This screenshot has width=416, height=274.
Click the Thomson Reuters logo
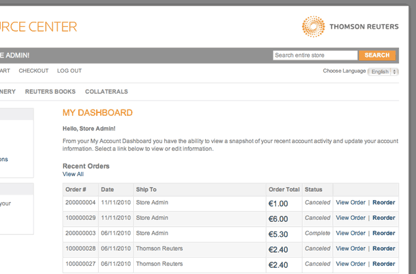coord(350,27)
